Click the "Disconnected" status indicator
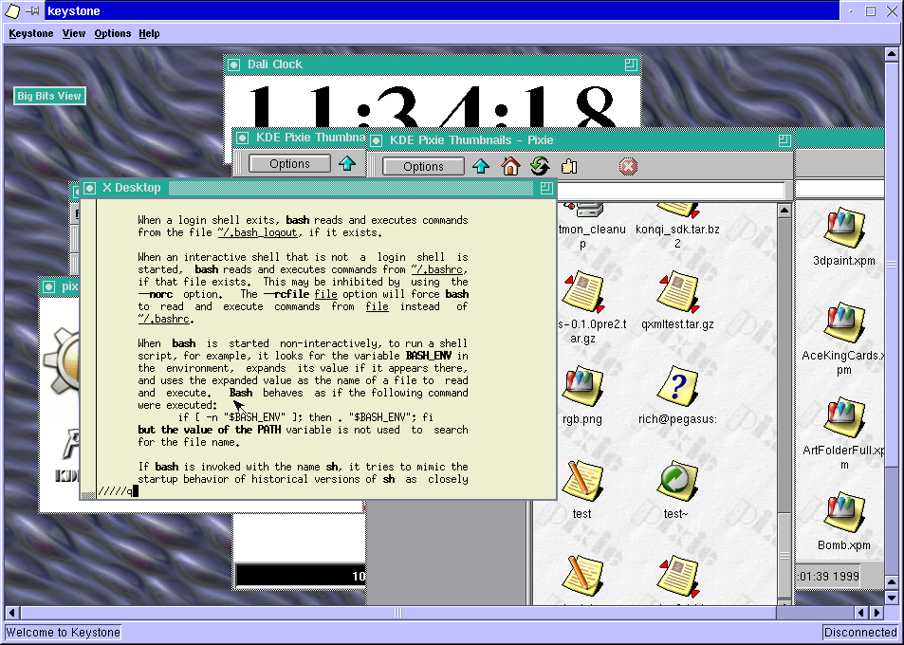Viewport: 904px width, 645px height. [860, 633]
